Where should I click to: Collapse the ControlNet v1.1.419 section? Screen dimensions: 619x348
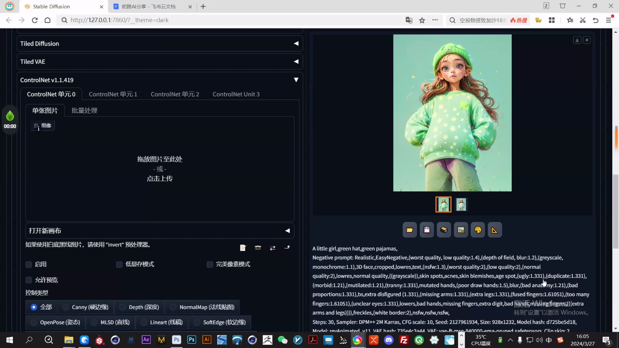[296, 80]
